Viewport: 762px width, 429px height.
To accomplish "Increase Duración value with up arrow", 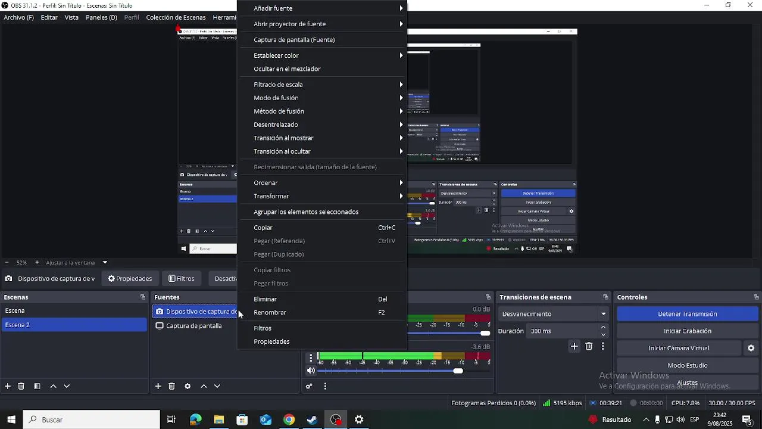I will [x=604, y=327].
